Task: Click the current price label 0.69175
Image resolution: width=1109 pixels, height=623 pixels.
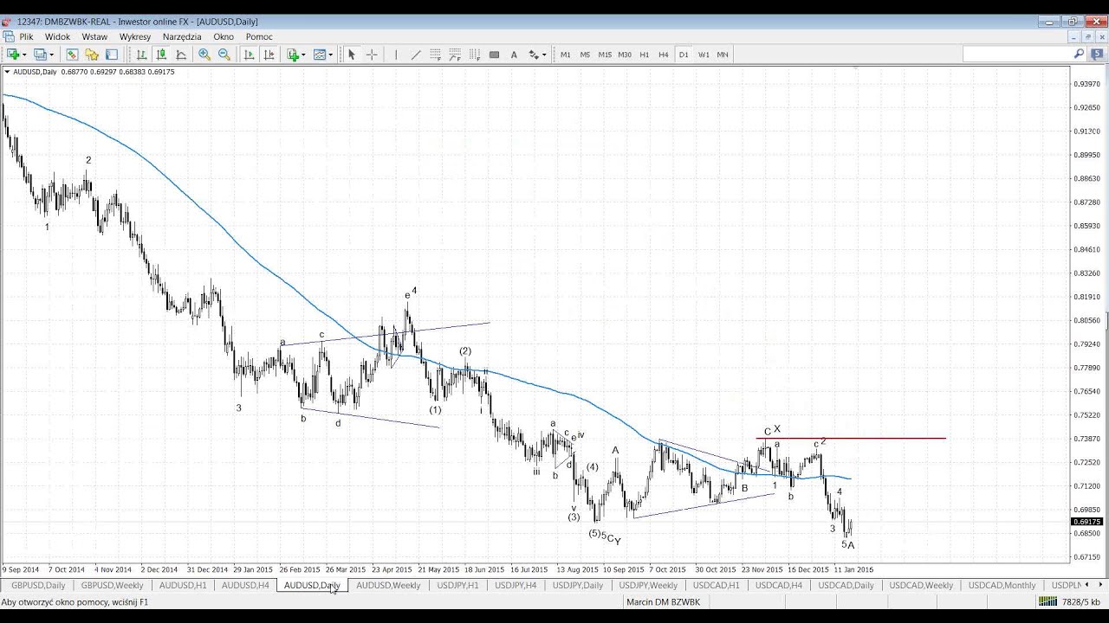Action: click(x=1086, y=522)
